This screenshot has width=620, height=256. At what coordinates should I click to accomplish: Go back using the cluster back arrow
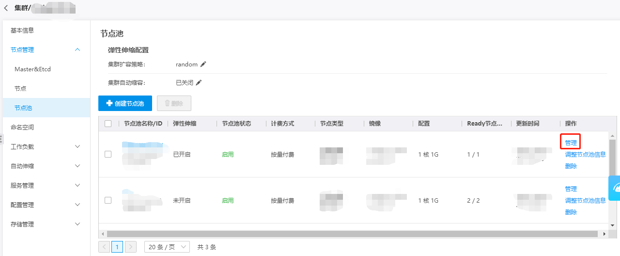click(6, 8)
